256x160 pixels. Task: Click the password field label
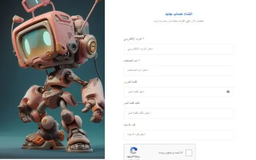coord(130,82)
